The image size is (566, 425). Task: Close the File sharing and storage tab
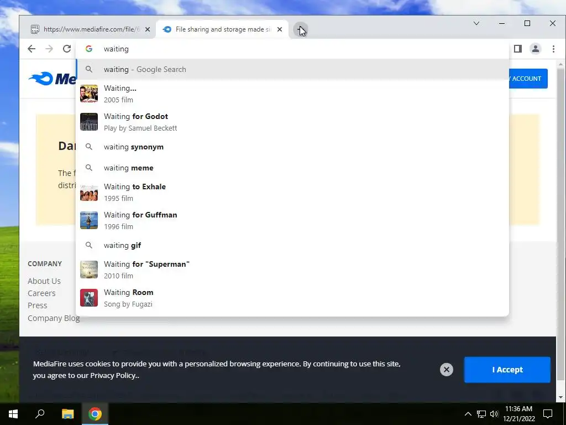(279, 29)
